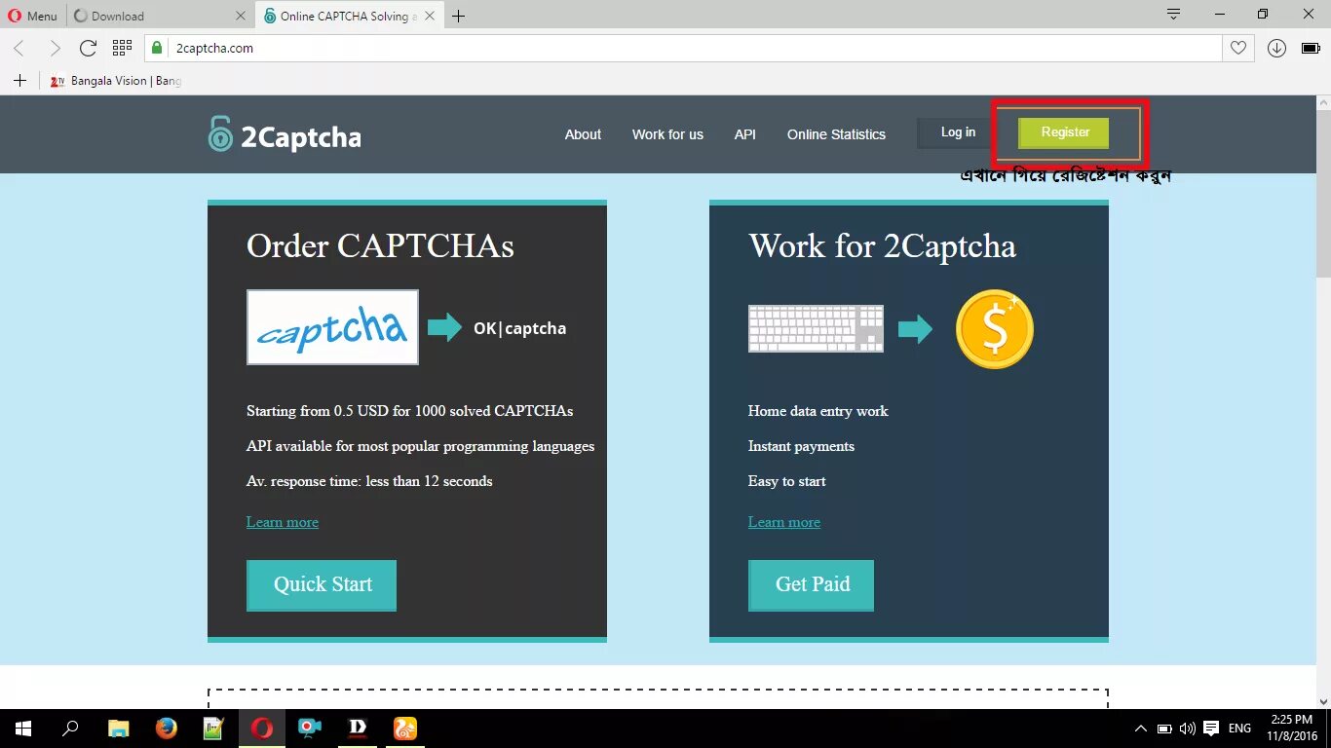Open the API page
This screenshot has height=748, width=1331.
[745, 134]
